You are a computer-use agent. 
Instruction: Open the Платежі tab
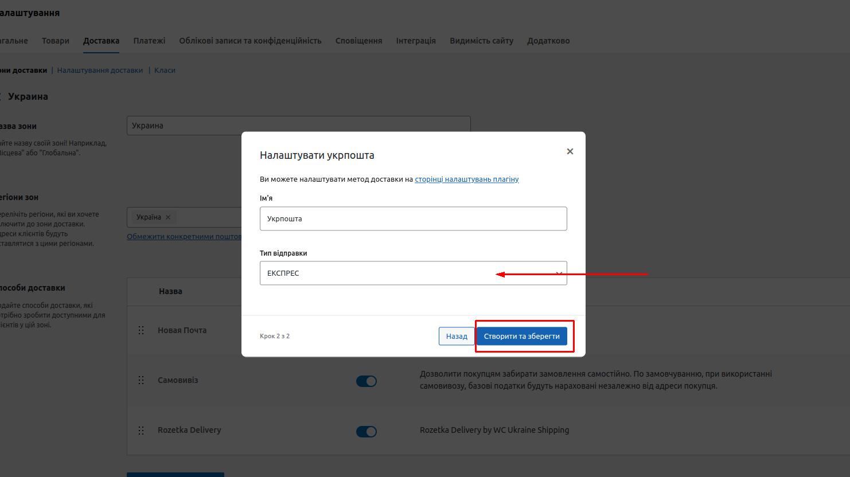(149, 41)
